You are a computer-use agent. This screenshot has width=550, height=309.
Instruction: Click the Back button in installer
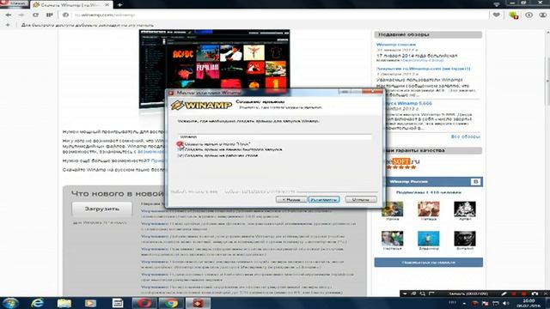(291, 199)
